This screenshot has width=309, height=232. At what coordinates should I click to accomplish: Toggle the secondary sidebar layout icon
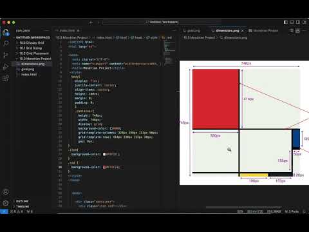[x=298, y=22]
